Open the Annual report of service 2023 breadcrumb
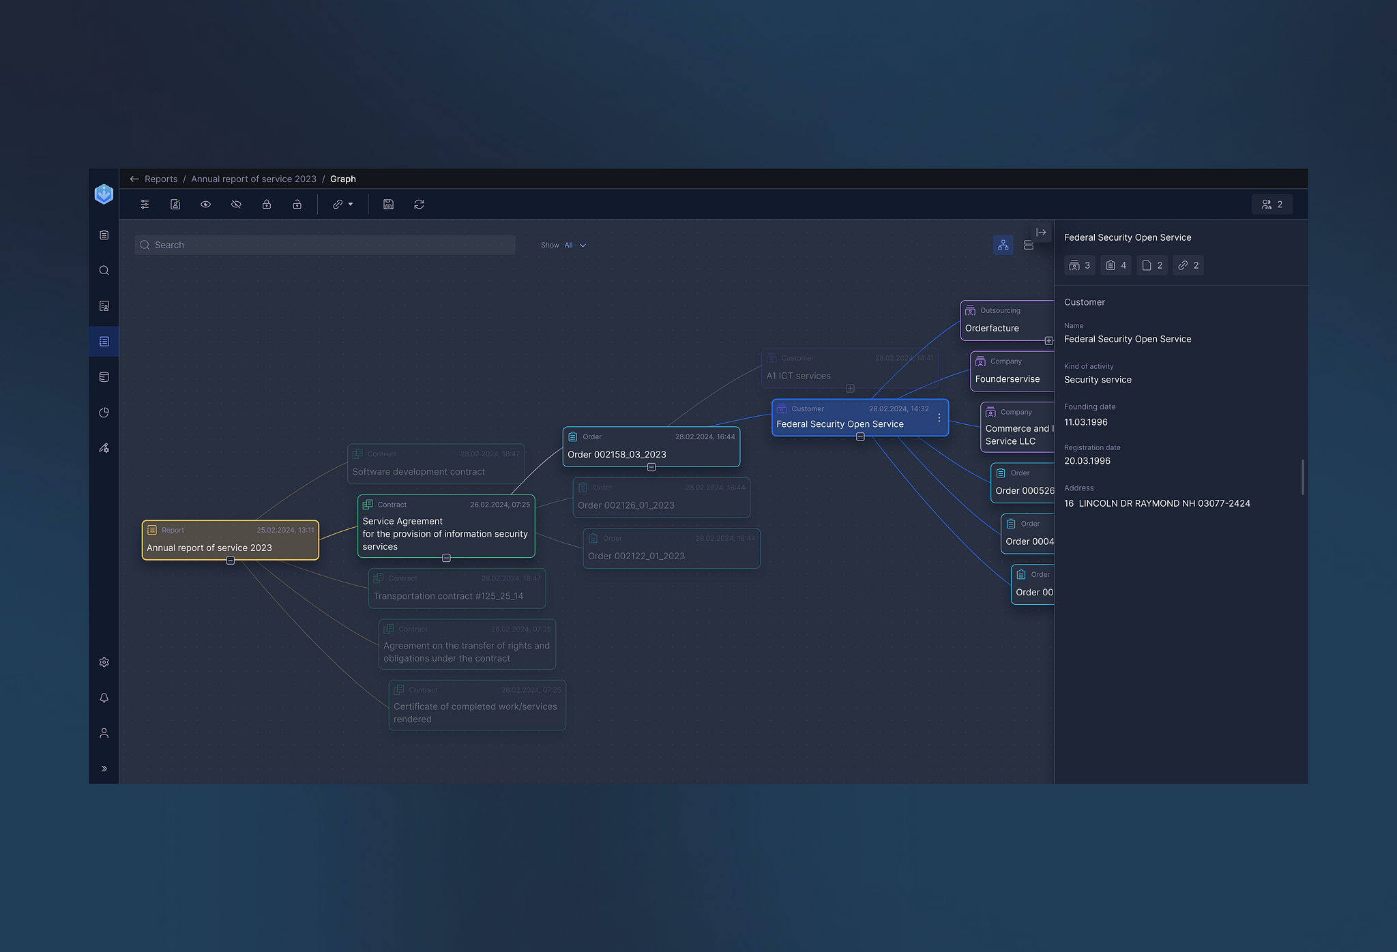Image resolution: width=1397 pixels, height=952 pixels. [x=253, y=179]
